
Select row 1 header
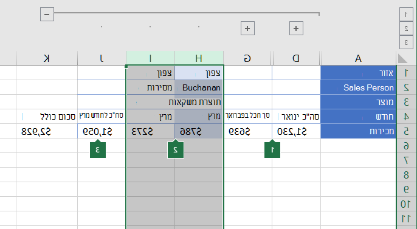[406, 73]
